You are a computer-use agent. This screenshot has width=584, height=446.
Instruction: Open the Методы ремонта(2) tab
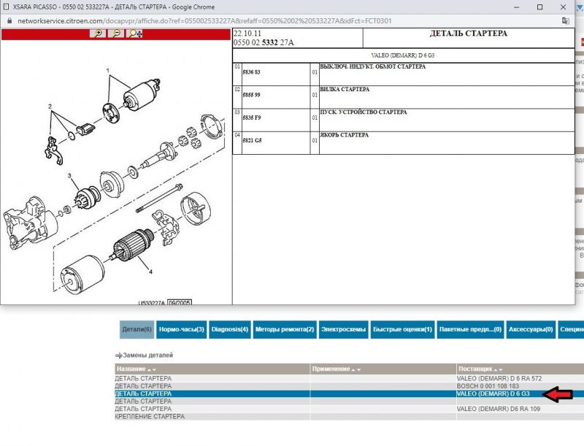(285, 330)
